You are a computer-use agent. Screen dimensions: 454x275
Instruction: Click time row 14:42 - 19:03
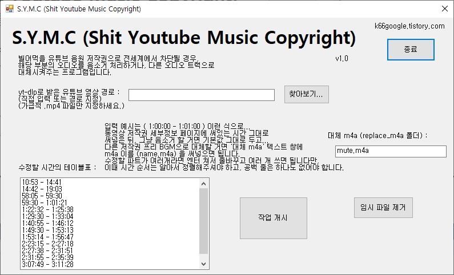coord(42,189)
